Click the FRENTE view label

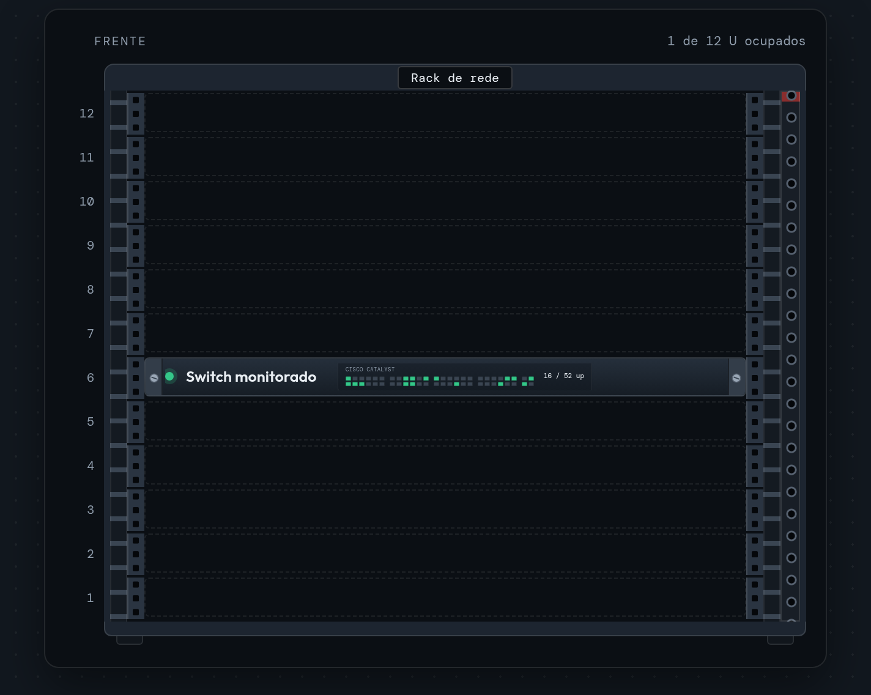pos(120,41)
